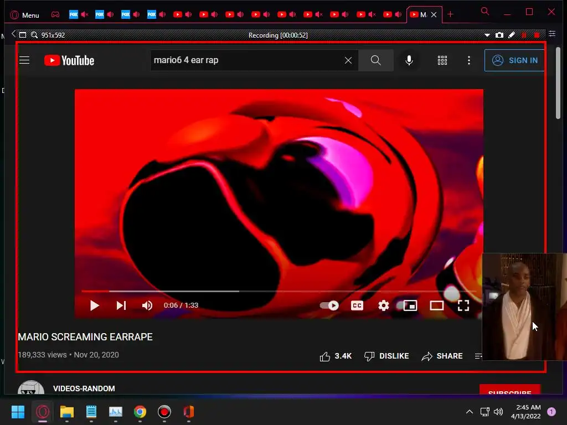This screenshot has width=567, height=425.
Task: Open the taskbar clock and date
Action: coord(526,412)
